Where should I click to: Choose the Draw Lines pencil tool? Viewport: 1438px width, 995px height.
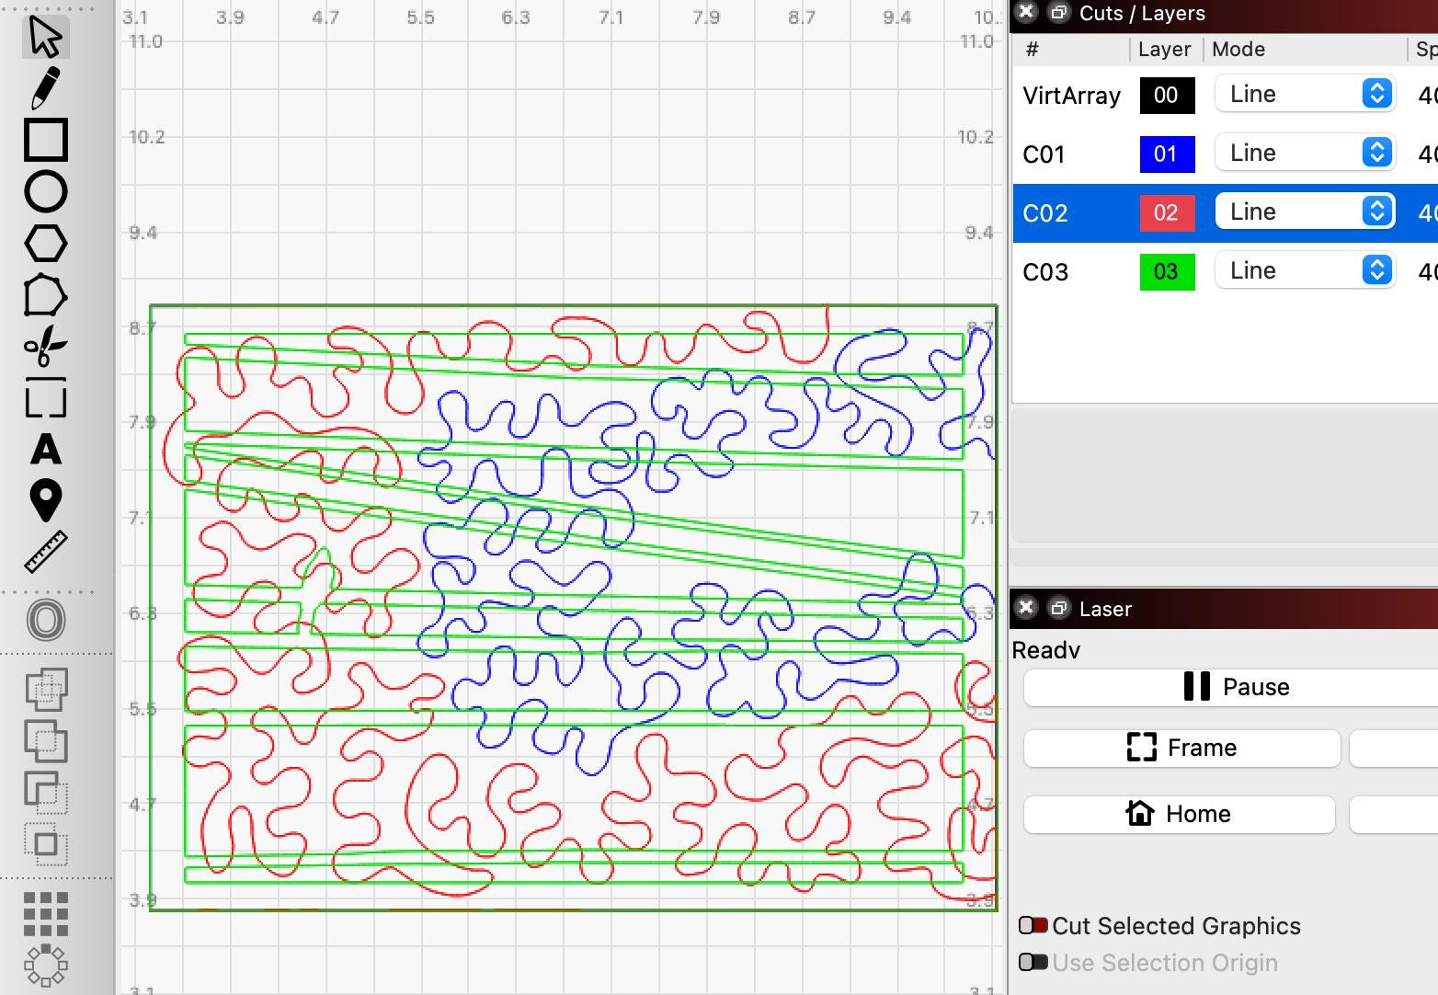(x=45, y=88)
